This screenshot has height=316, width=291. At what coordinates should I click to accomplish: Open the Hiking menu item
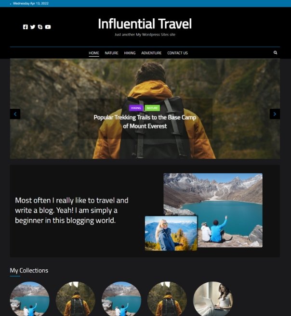pos(130,53)
